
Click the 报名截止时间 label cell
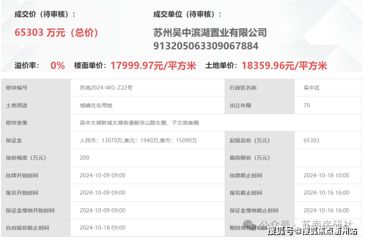(260, 193)
